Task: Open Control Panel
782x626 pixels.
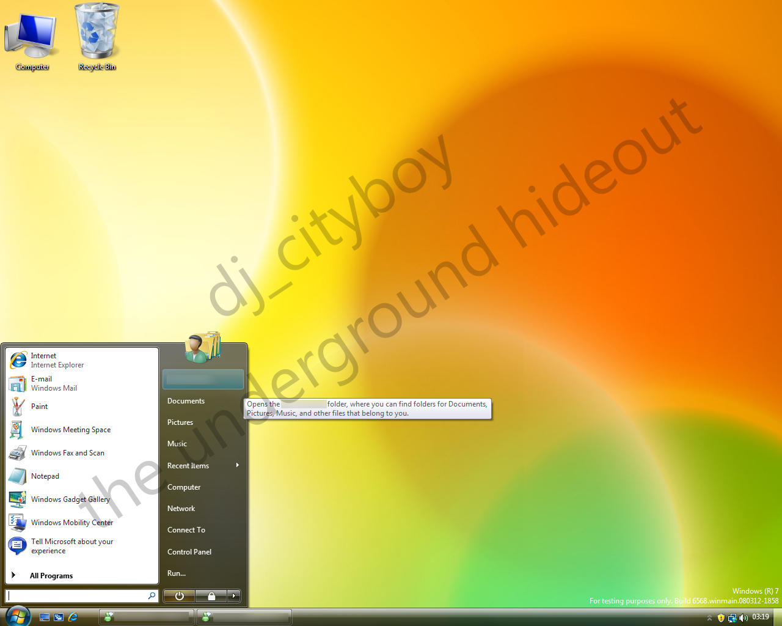Action: 203,552
